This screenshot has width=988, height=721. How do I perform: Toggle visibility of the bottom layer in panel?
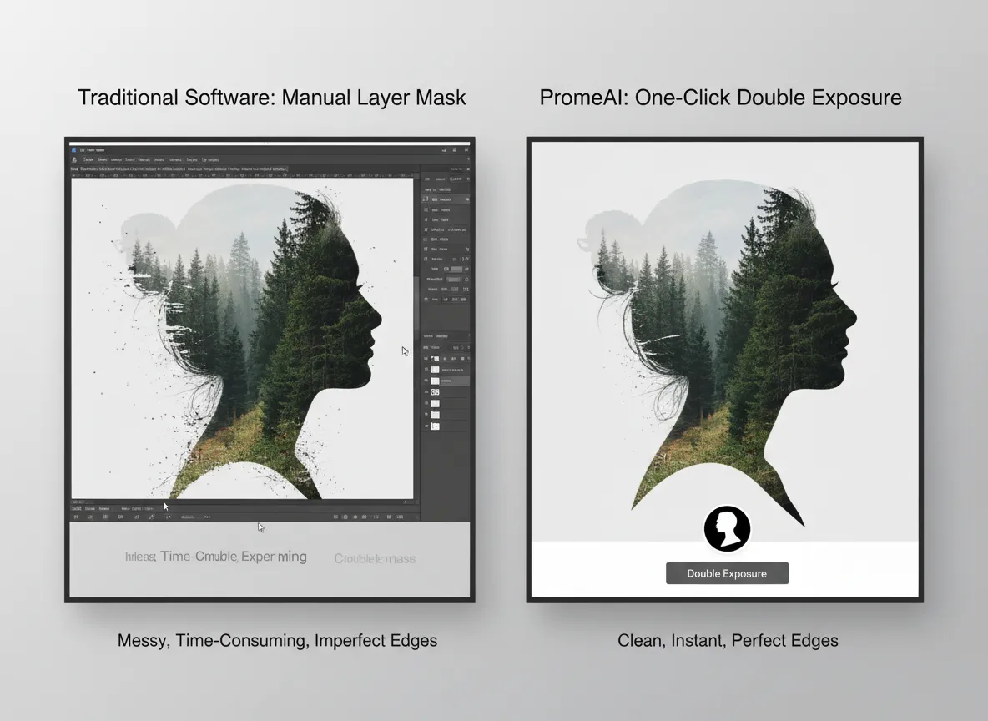click(426, 426)
